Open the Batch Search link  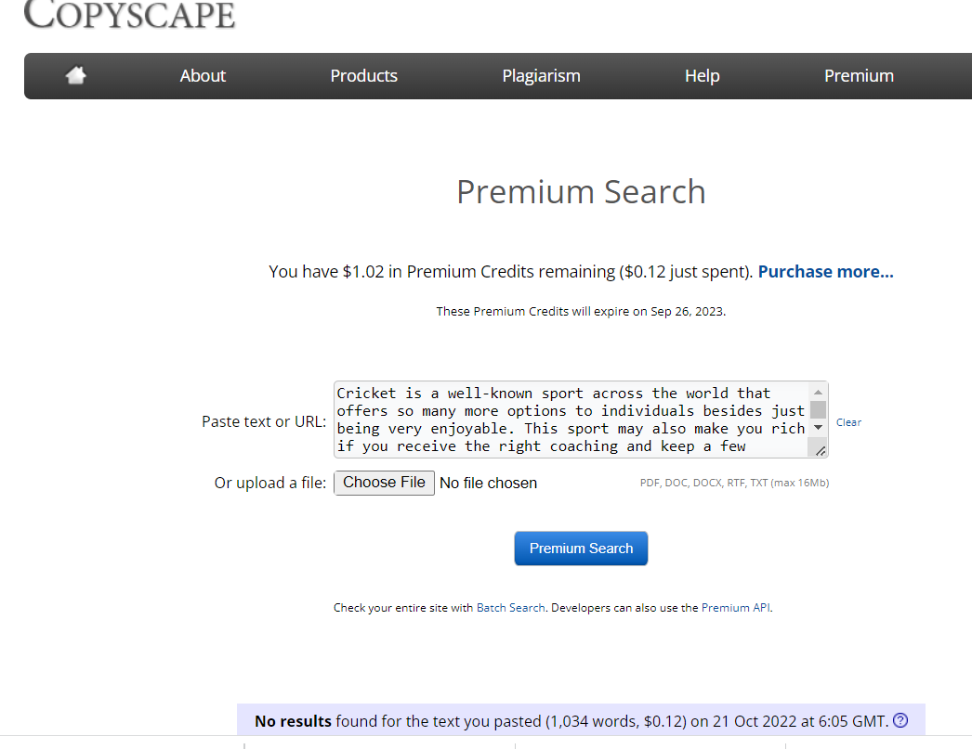(x=511, y=608)
